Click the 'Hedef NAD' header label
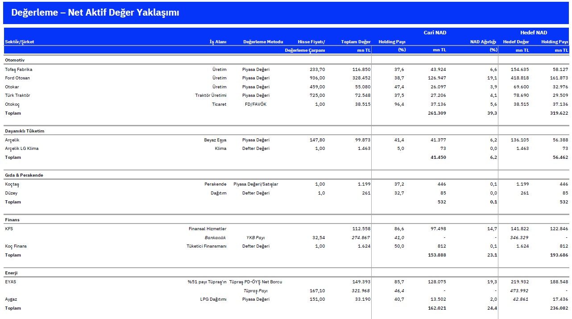The width and height of the screenshot is (572, 319). (533, 33)
